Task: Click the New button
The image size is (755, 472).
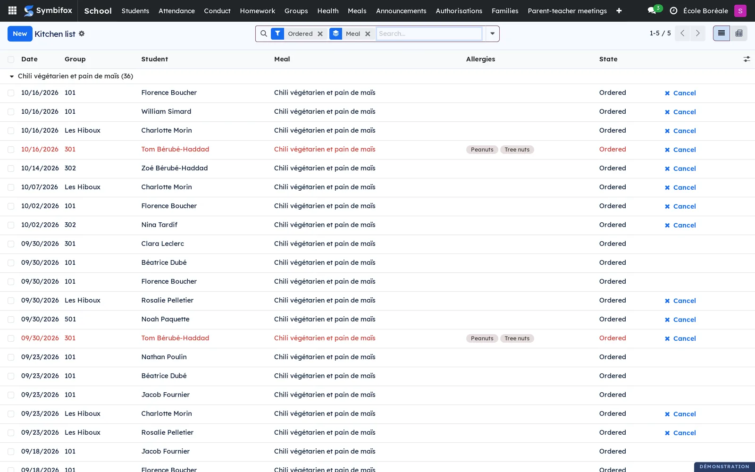Action: click(20, 34)
